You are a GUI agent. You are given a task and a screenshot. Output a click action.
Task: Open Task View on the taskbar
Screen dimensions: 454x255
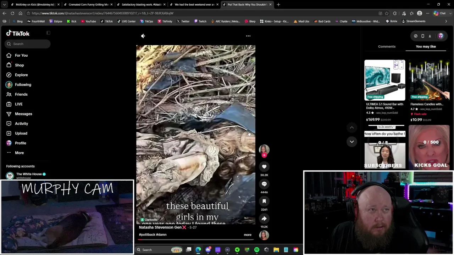[x=189, y=250]
